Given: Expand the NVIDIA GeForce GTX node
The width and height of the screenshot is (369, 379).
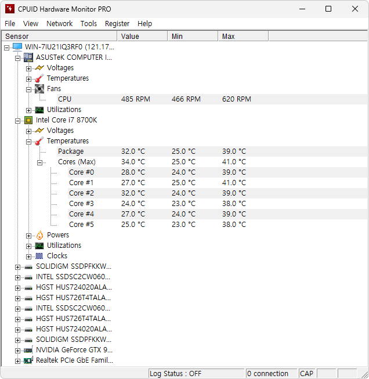Looking at the screenshot, I should 17,351.
